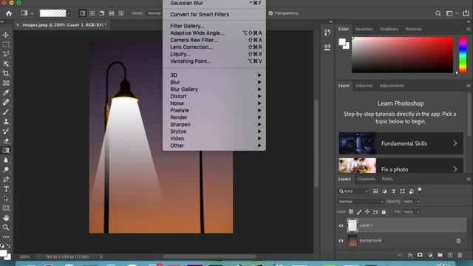Toggle lock all padlock icon

click(x=384, y=212)
